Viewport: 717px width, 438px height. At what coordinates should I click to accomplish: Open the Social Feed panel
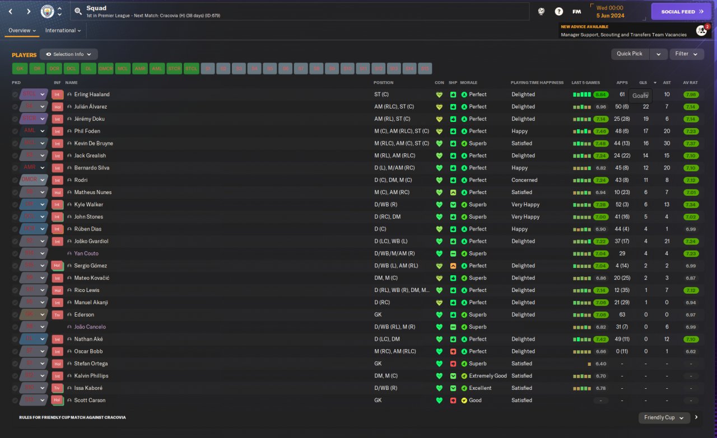coord(681,11)
